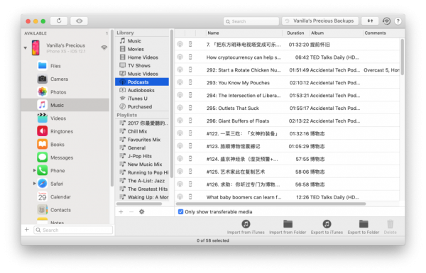Click the plus button beside sidebar search

[27, 230]
